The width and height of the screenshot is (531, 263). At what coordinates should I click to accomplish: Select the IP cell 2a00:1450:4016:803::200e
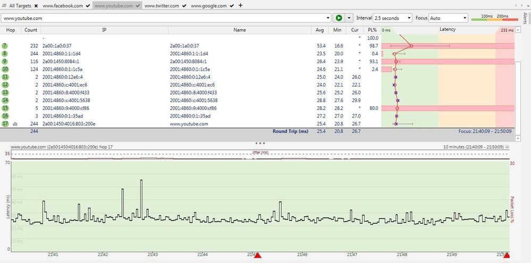pyautogui.click(x=69, y=124)
